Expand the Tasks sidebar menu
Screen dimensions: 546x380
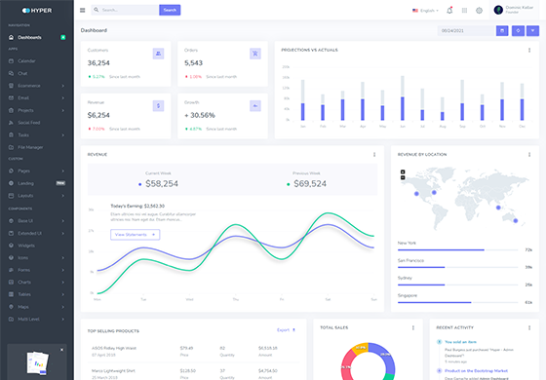pos(37,134)
